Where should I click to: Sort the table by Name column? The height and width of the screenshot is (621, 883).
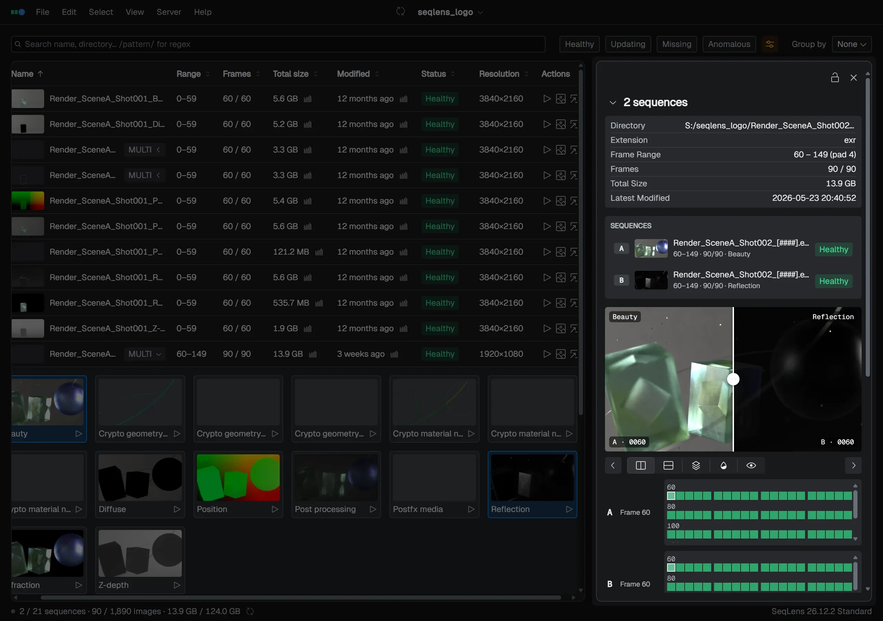pos(27,74)
